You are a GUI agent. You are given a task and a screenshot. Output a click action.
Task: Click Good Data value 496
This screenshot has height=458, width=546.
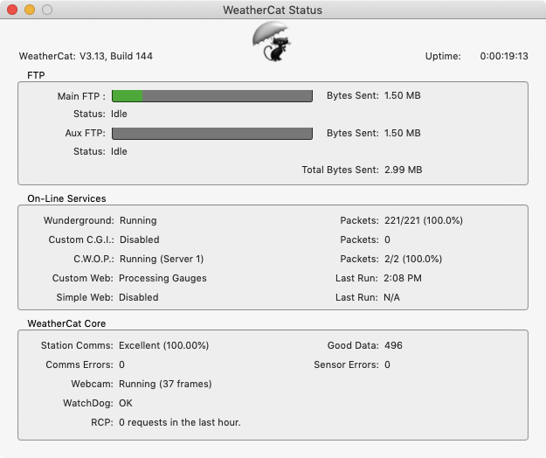tap(393, 345)
